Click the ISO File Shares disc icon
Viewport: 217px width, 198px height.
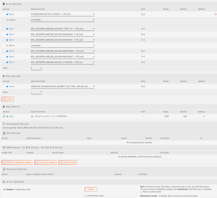click(x=43, y=148)
